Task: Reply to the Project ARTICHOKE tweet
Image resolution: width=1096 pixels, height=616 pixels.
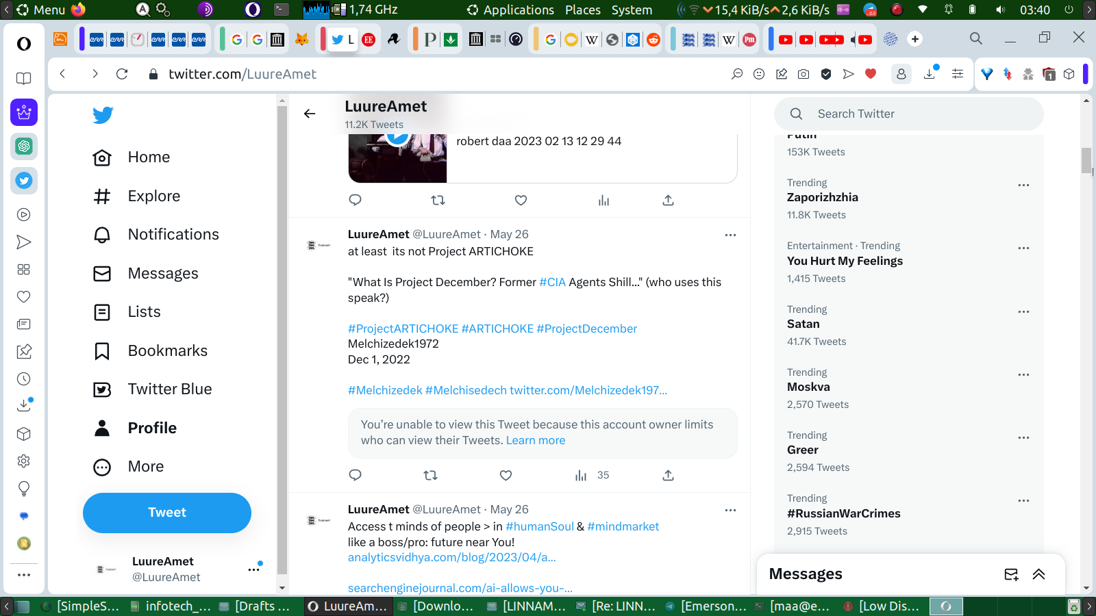Action: click(x=355, y=476)
